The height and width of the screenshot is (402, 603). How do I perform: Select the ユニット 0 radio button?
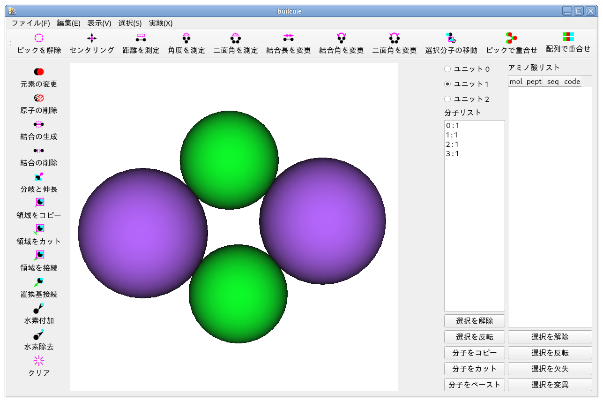tap(447, 69)
